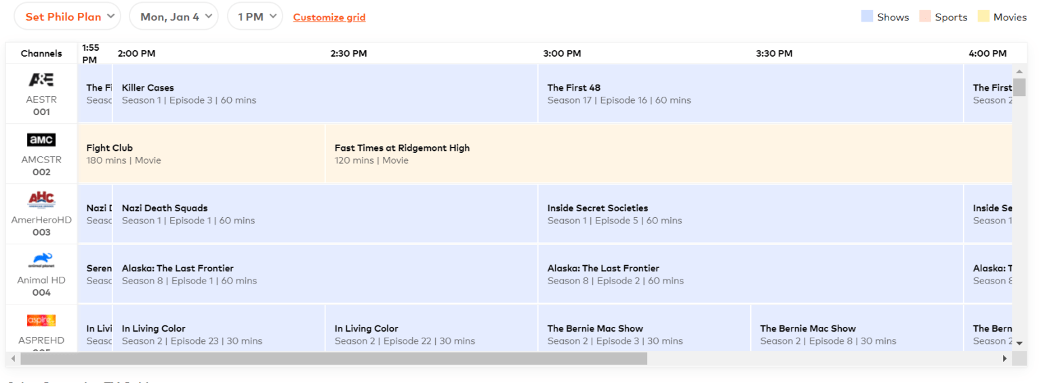This screenshot has width=1041, height=383.
Task: Click the horizontal scrollbar thumb
Action: [333, 359]
